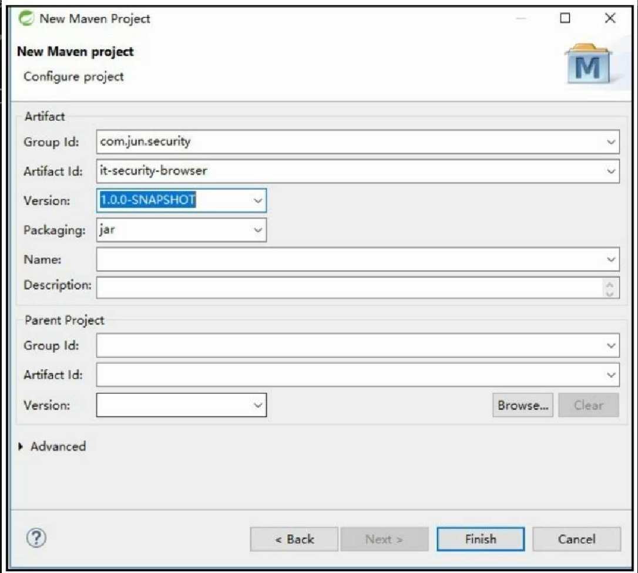This screenshot has height=573, width=638.
Task: Click the Clear button
Action: coord(589,405)
